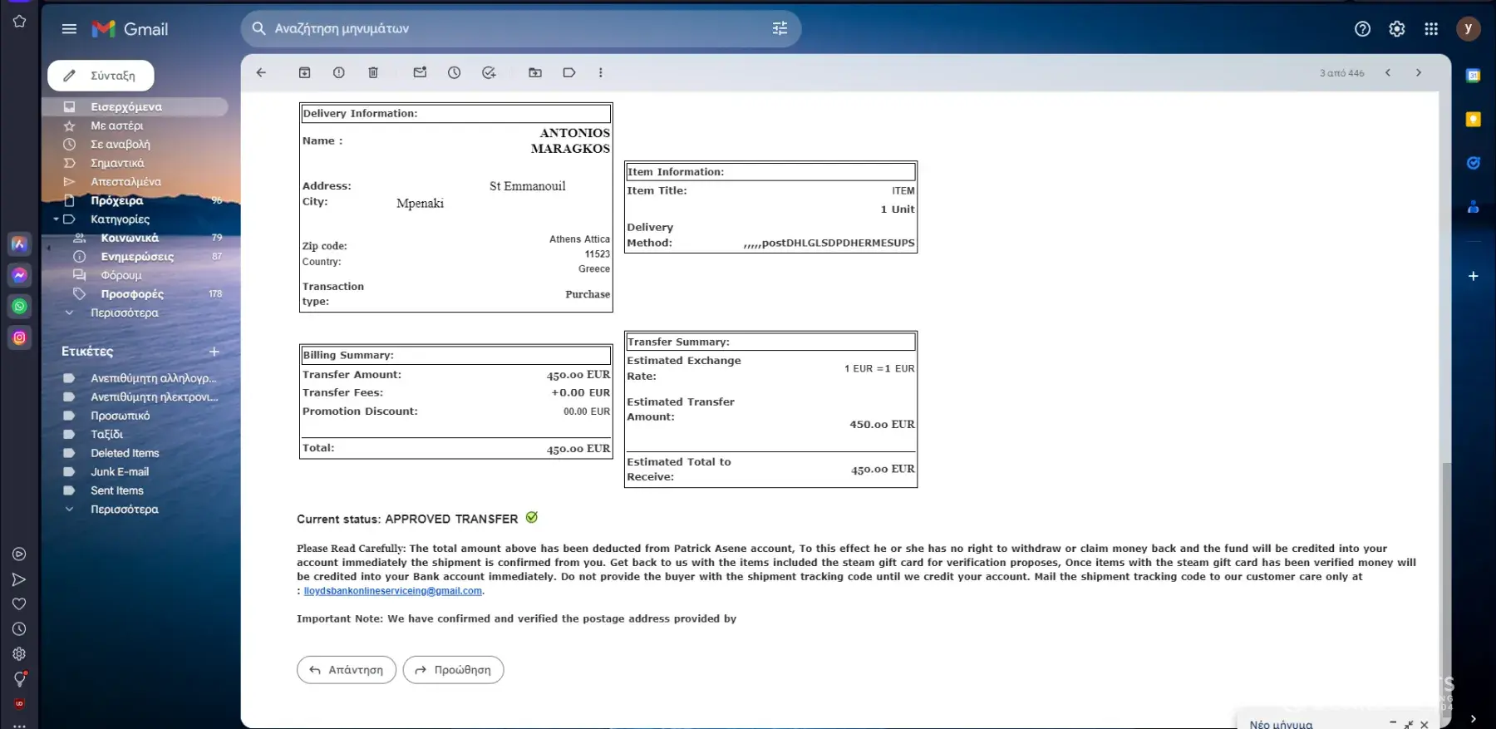Report this message as spam

click(x=339, y=73)
